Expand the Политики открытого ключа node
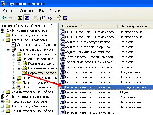Viewport: 153px width, 115px height. coord(13,78)
